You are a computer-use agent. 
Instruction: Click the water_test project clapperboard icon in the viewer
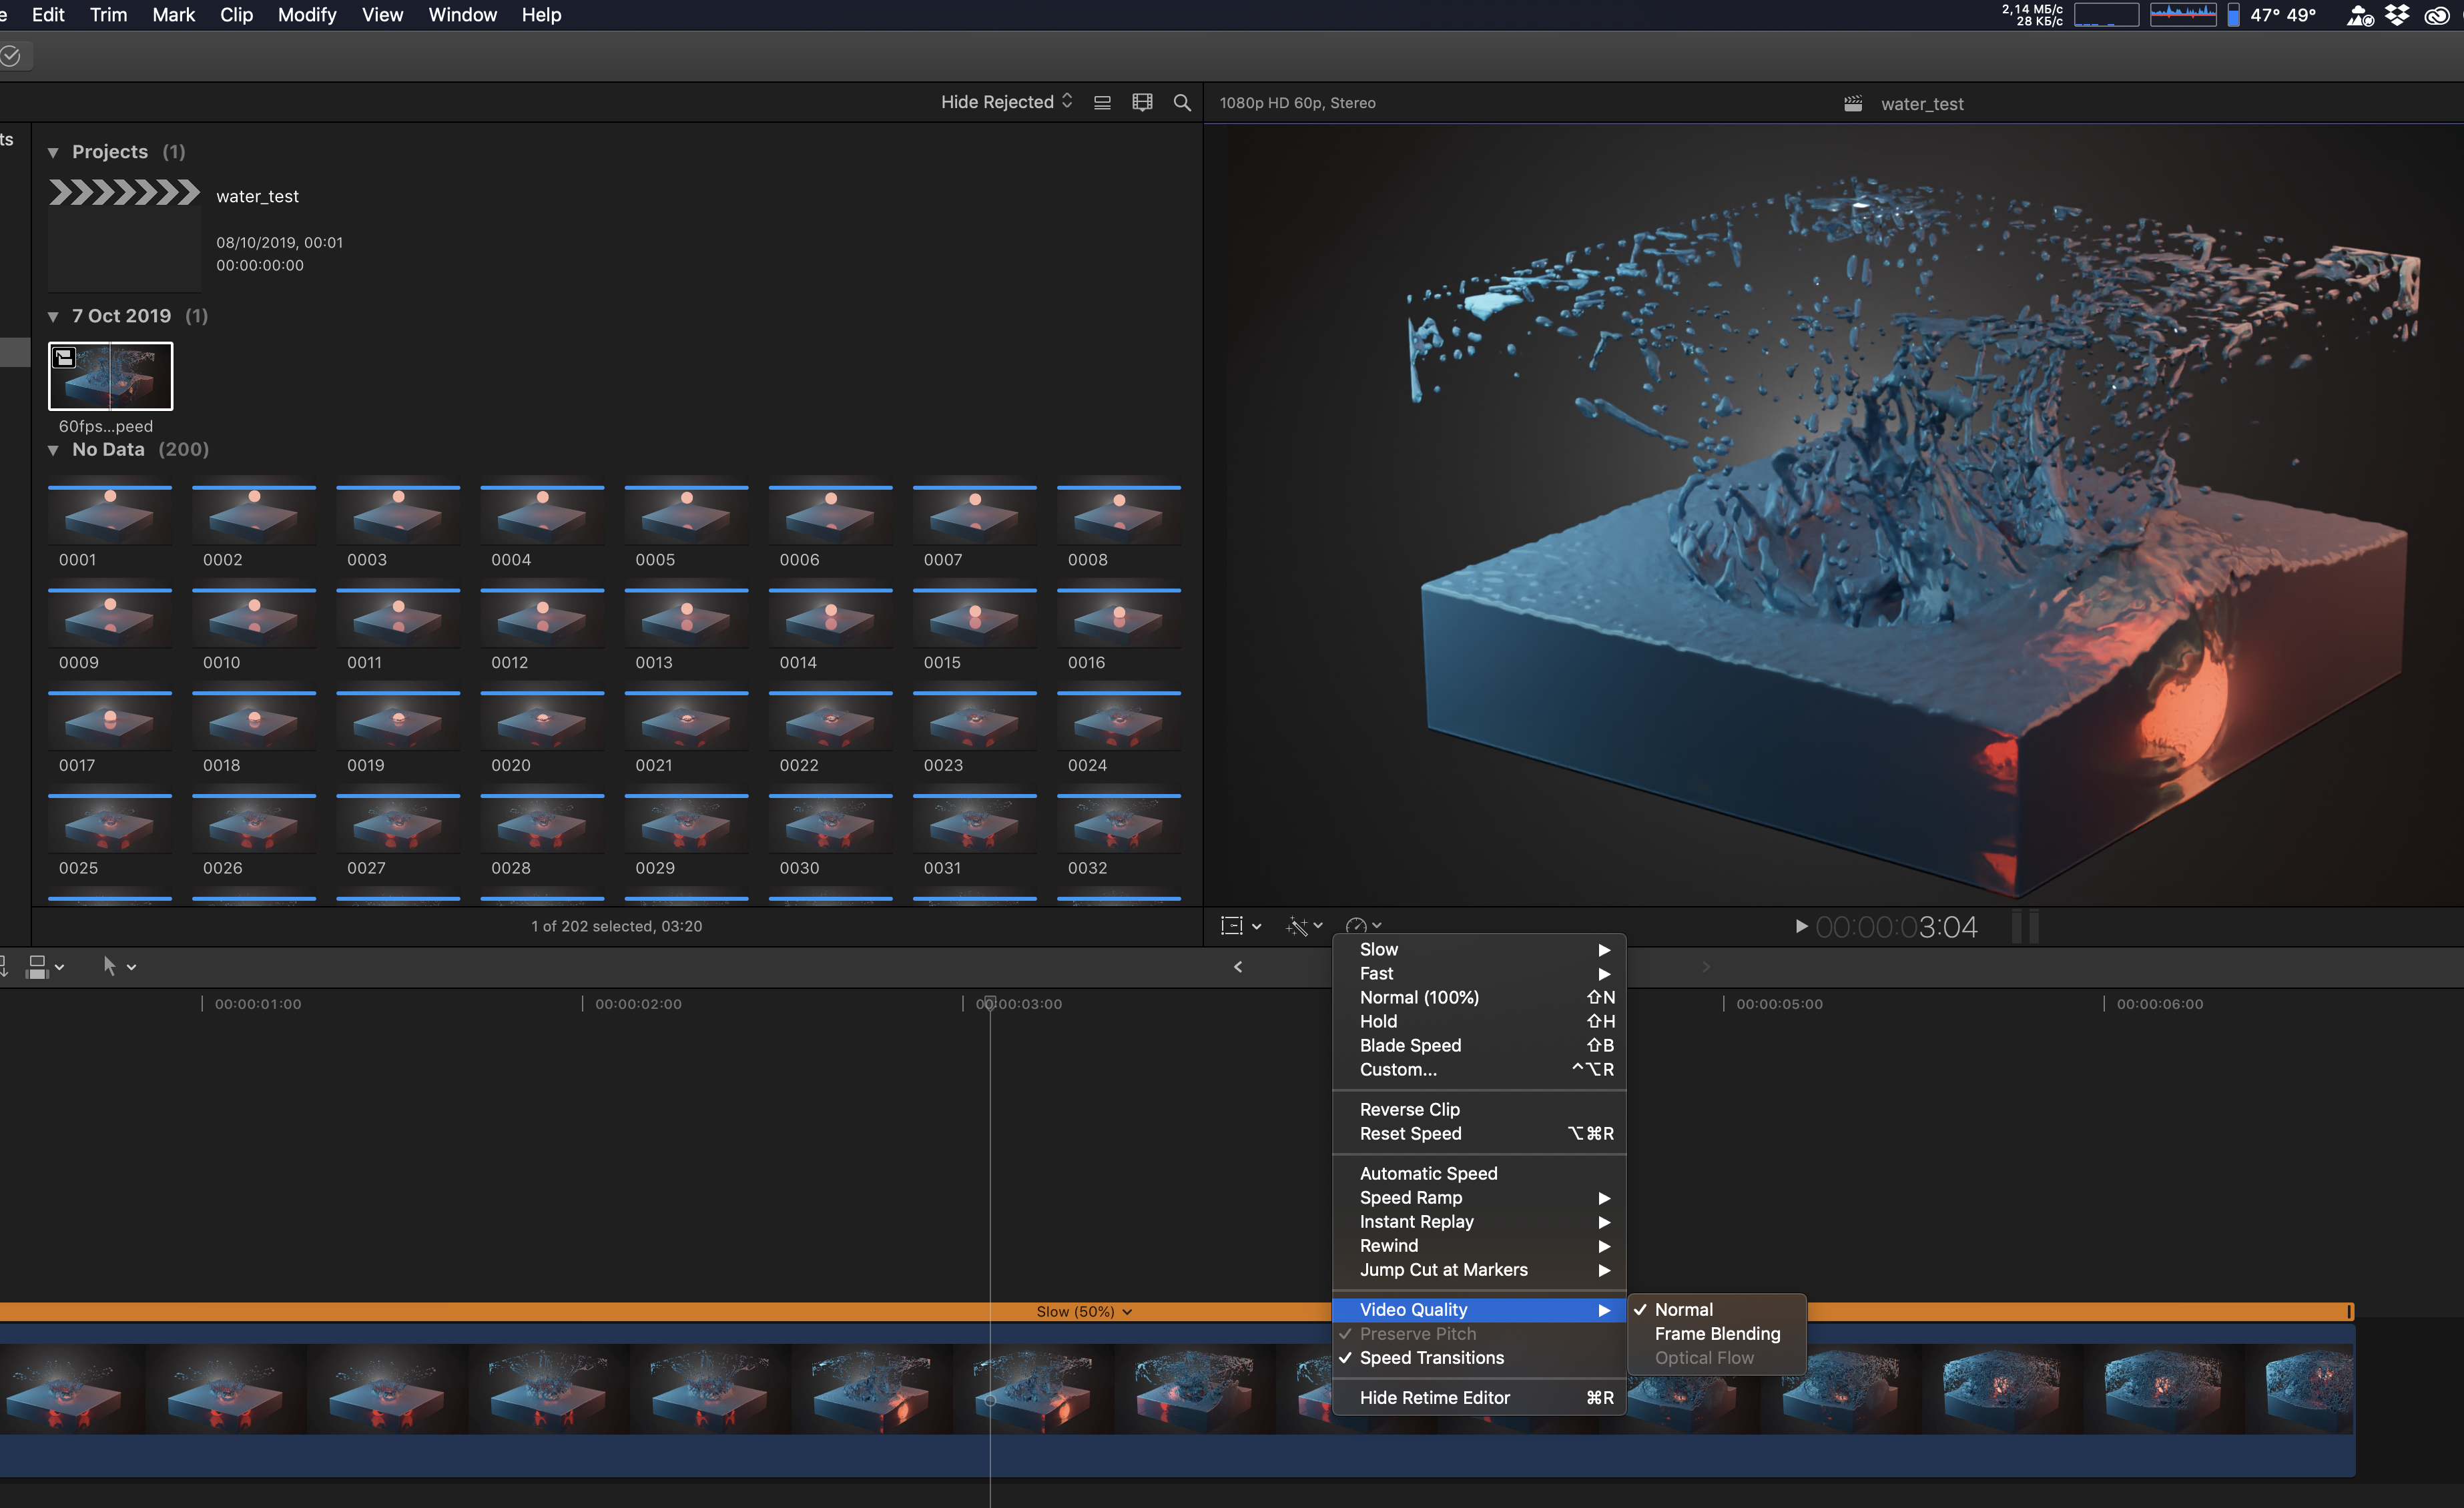(1853, 103)
